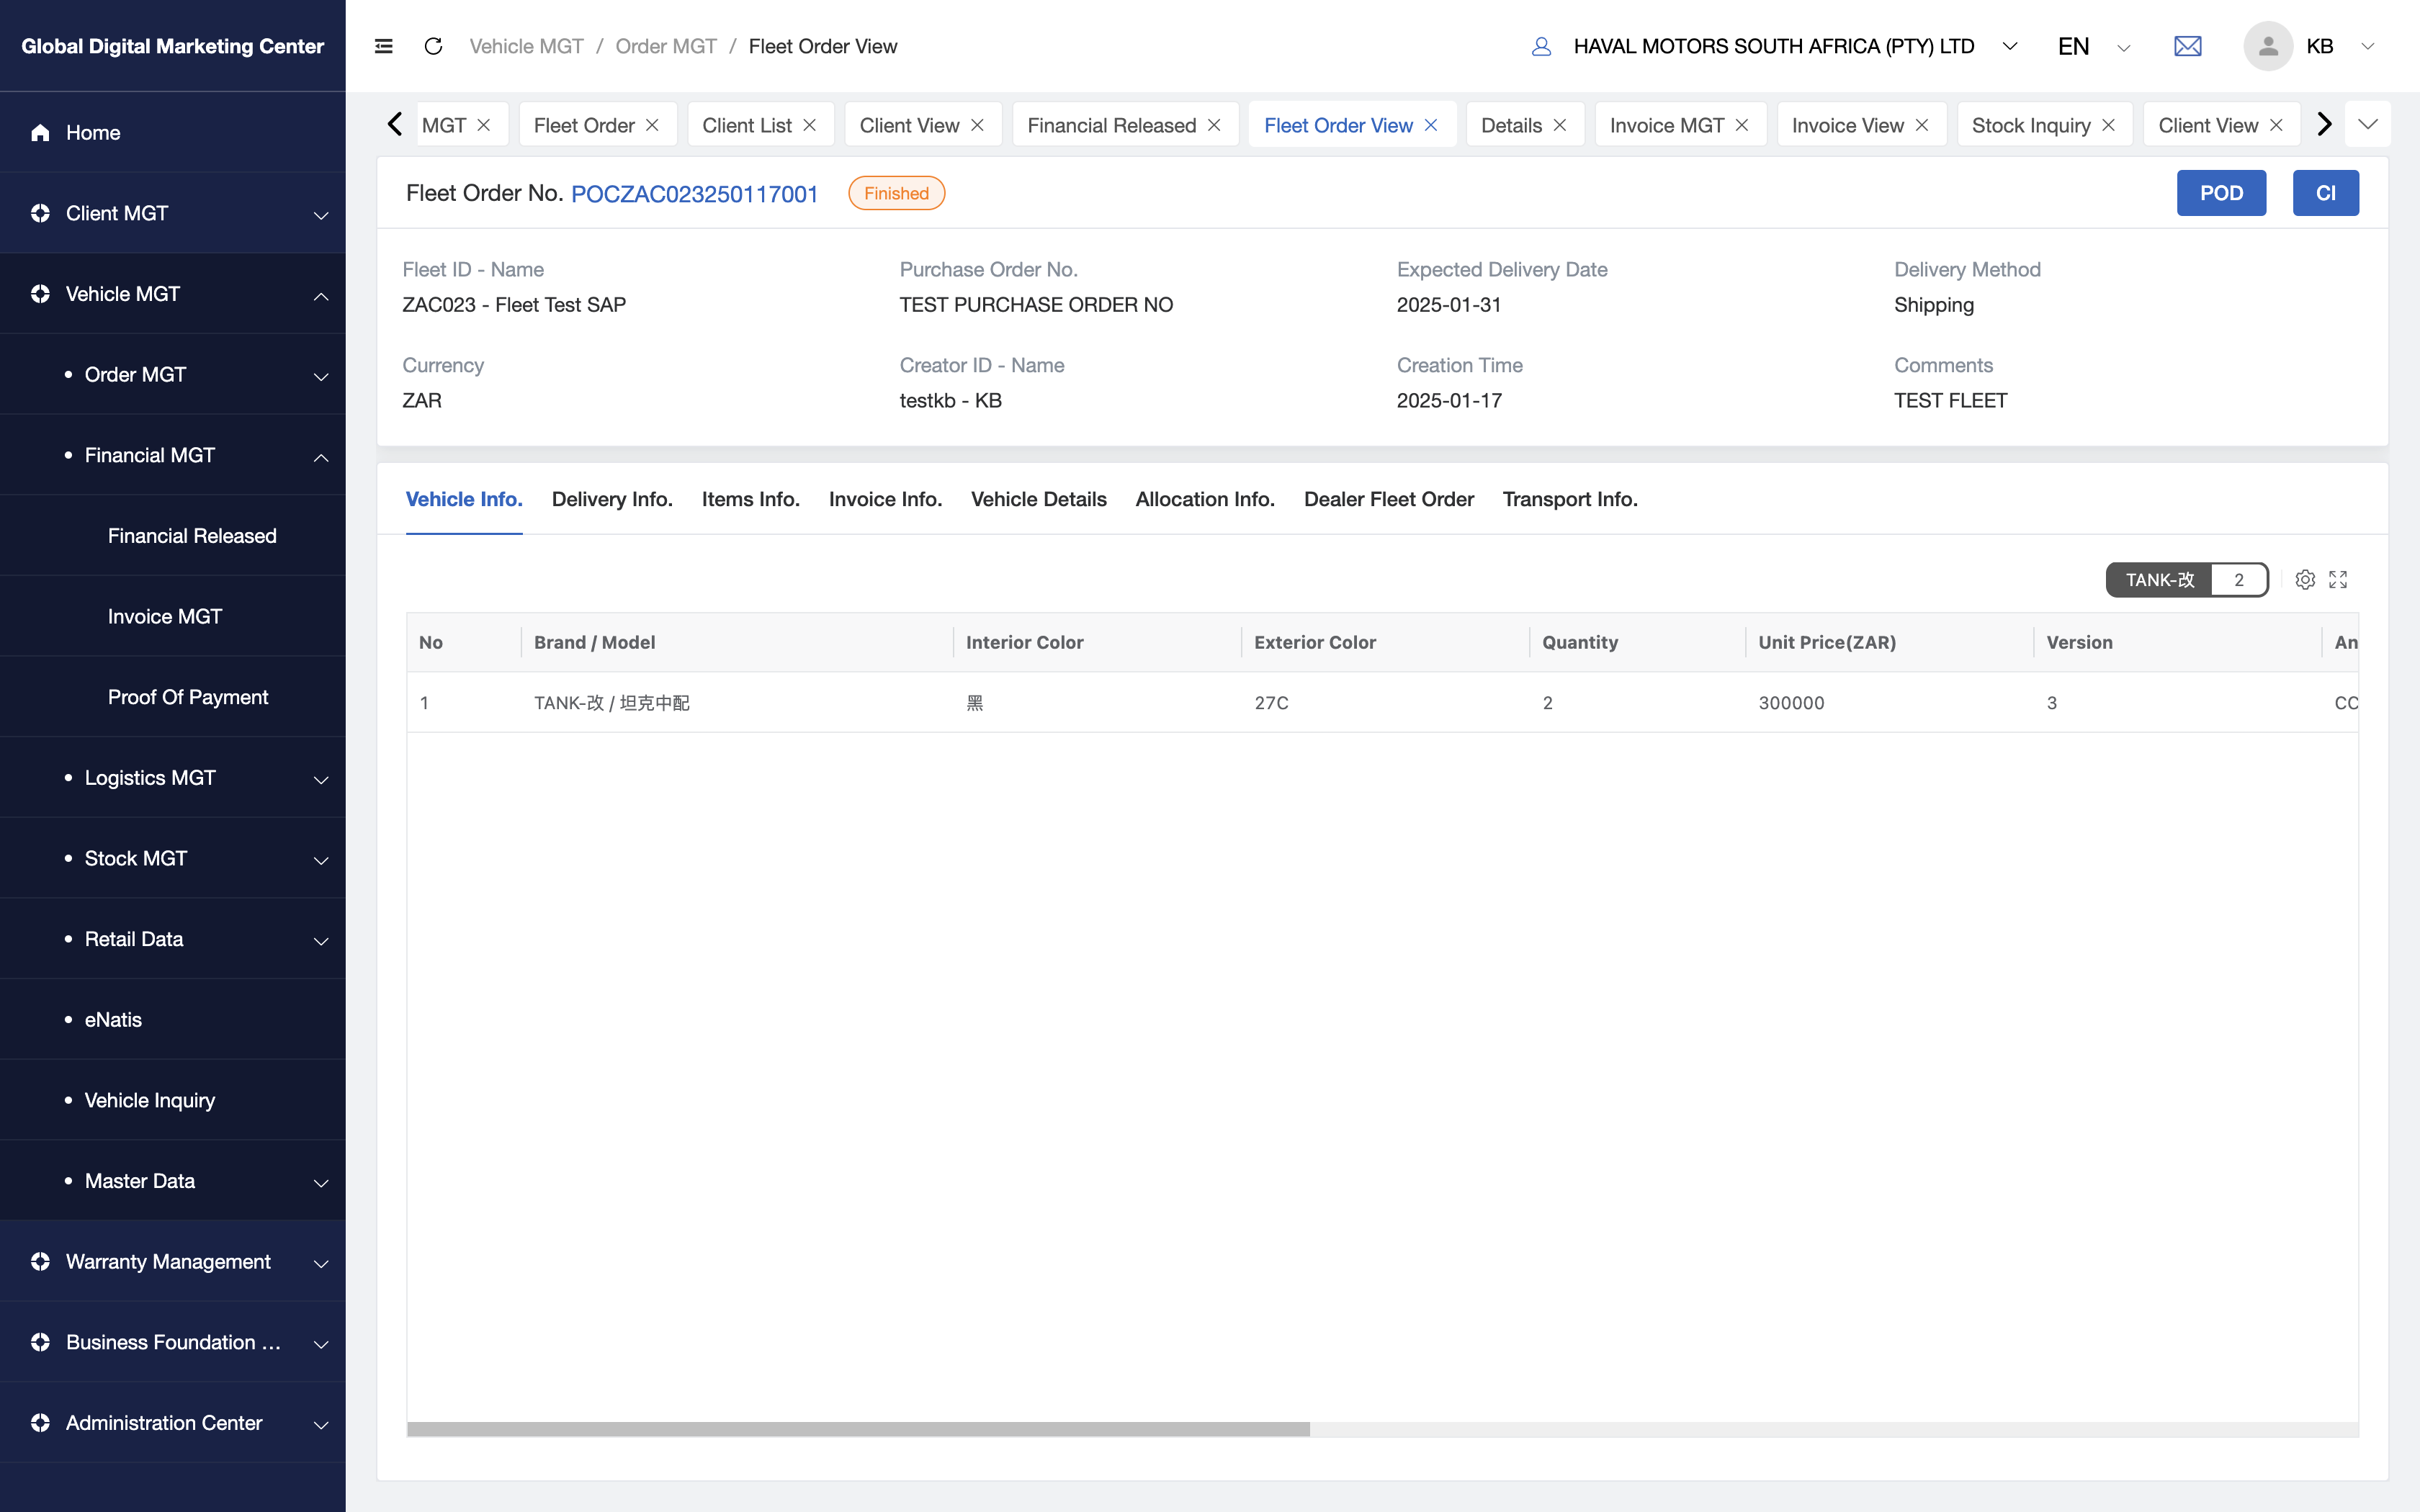Click the KB user avatar icon

(2267, 46)
